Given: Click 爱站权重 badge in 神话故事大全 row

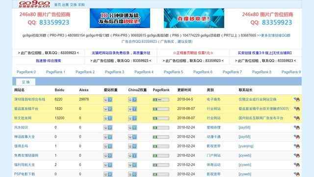Looking at the screenshot, I should [108, 137].
